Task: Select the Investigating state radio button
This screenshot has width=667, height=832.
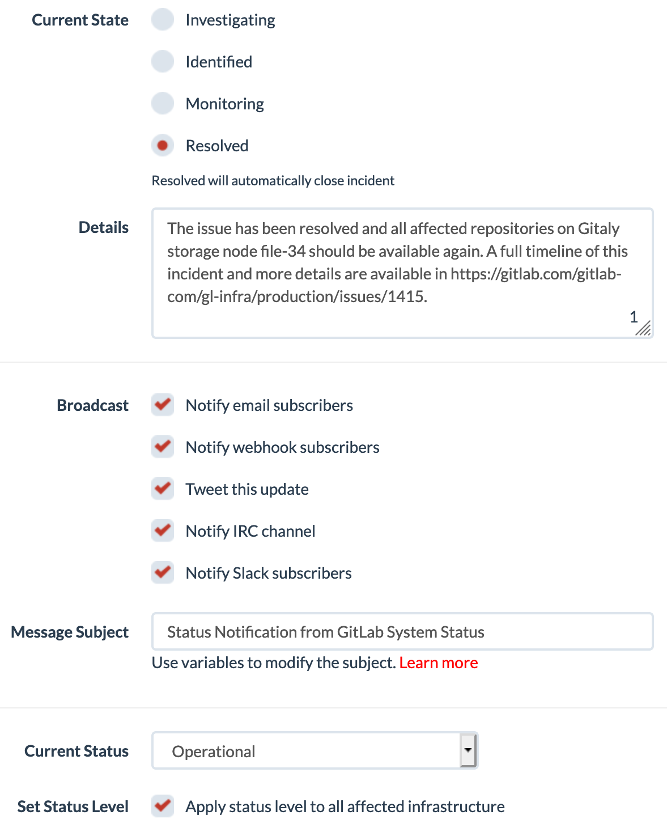Action: (x=163, y=20)
